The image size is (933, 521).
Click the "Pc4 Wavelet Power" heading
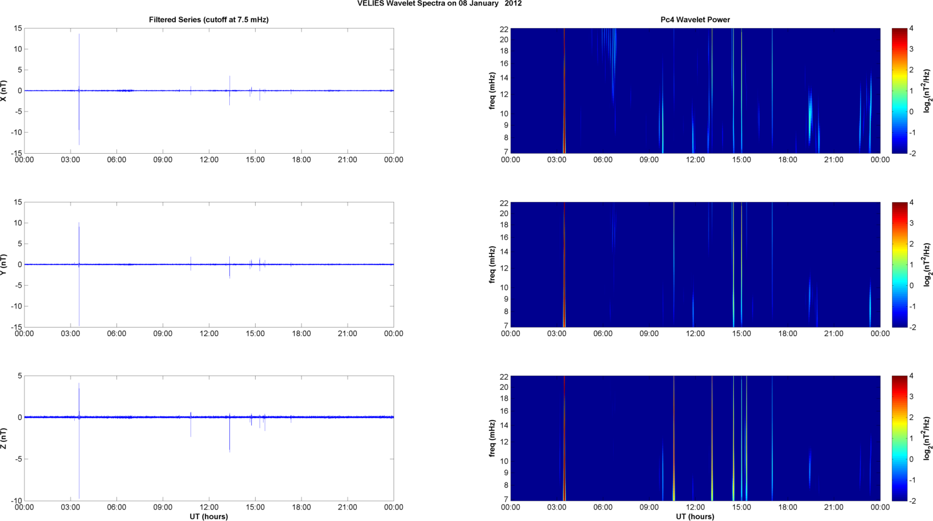tap(695, 20)
